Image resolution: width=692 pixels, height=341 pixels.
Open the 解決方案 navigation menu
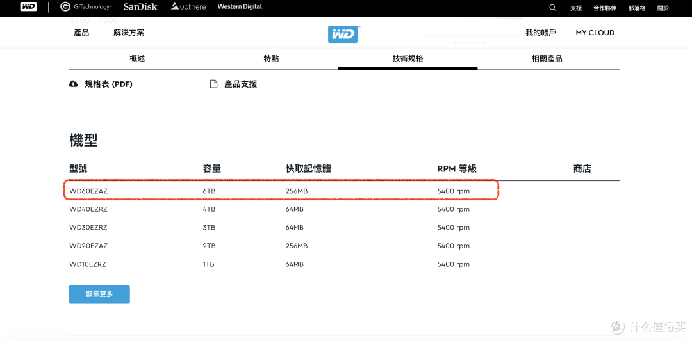coord(128,33)
